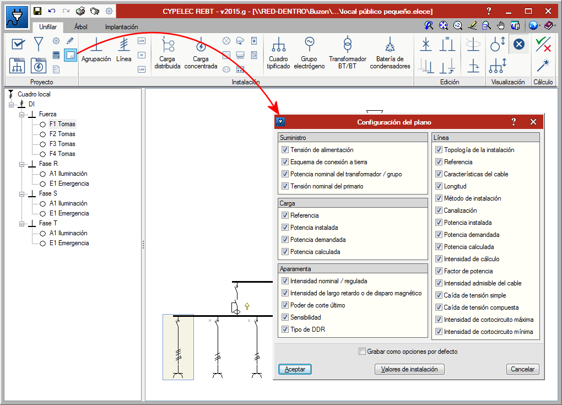Toggle Caída de tensión simple checkbox
Image resolution: width=562 pixels, height=405 pixels.
point(439,295)
